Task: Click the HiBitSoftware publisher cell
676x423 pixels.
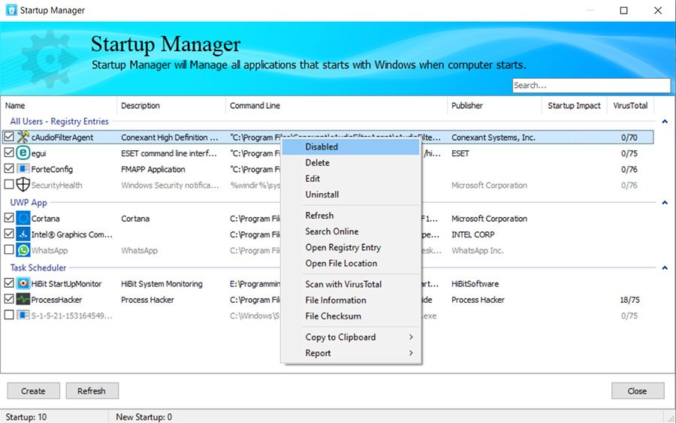Action: click(475, 284)
